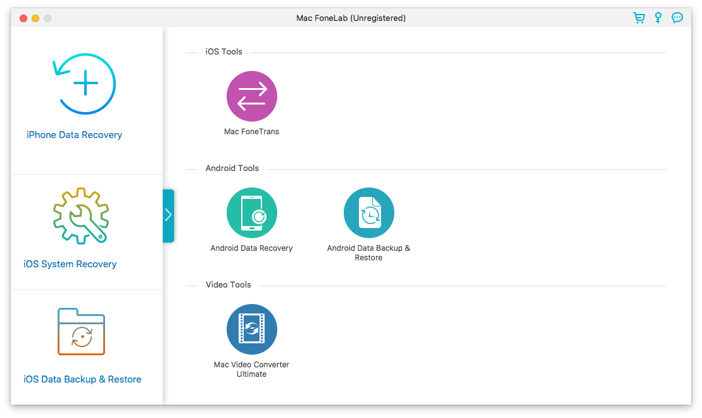The image size is (702, 418).
Task: Open the shopping cart purchase icon
Action: [x=639, y=18]
